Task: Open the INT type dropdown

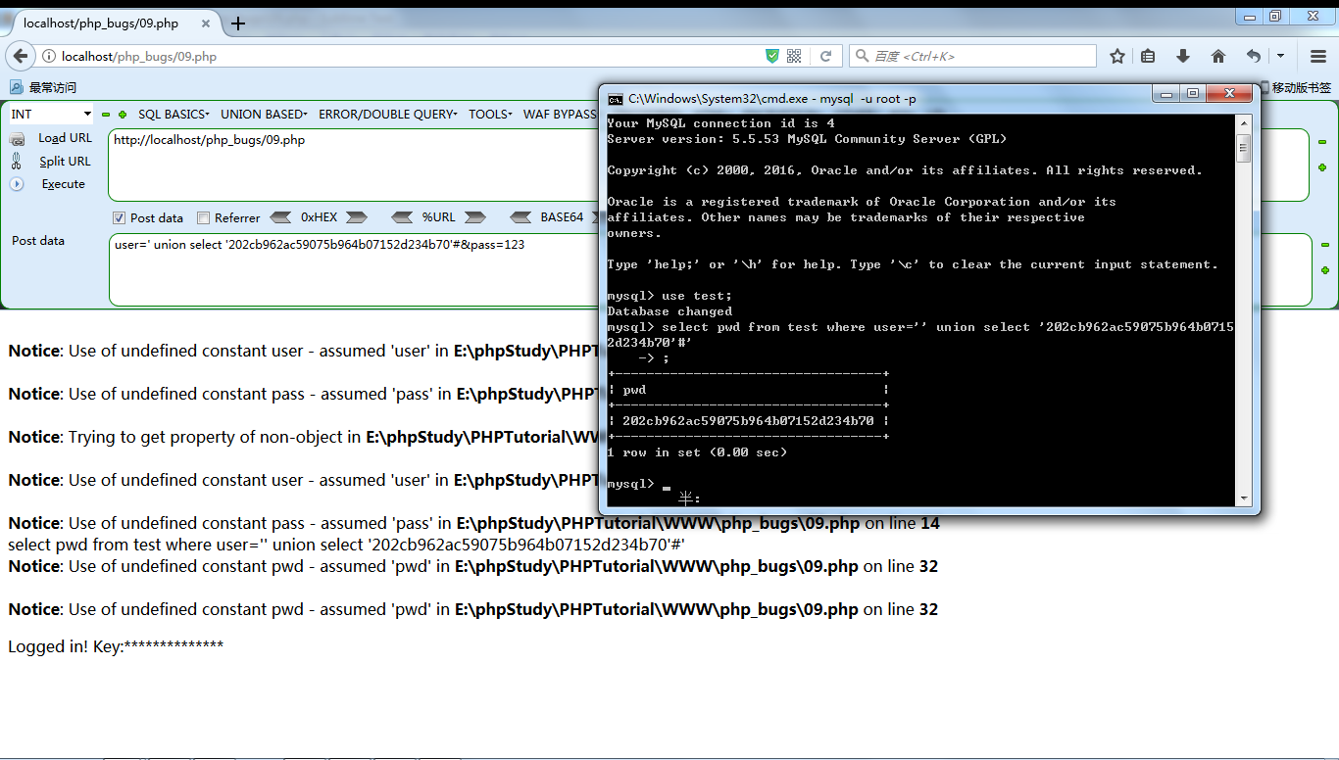Action: tap(51, 114)
